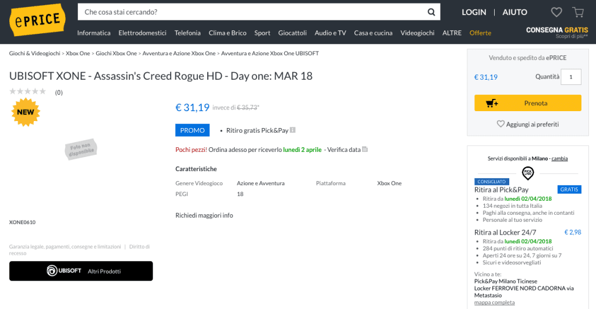The height and width of the screenshot is (309, 596).
Task: Open the Casa e cucina menu
Action: (373, 33)
